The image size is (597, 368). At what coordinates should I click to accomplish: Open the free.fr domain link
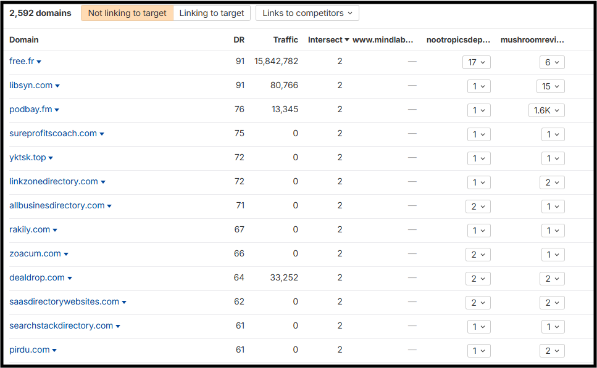click(20, 61)
